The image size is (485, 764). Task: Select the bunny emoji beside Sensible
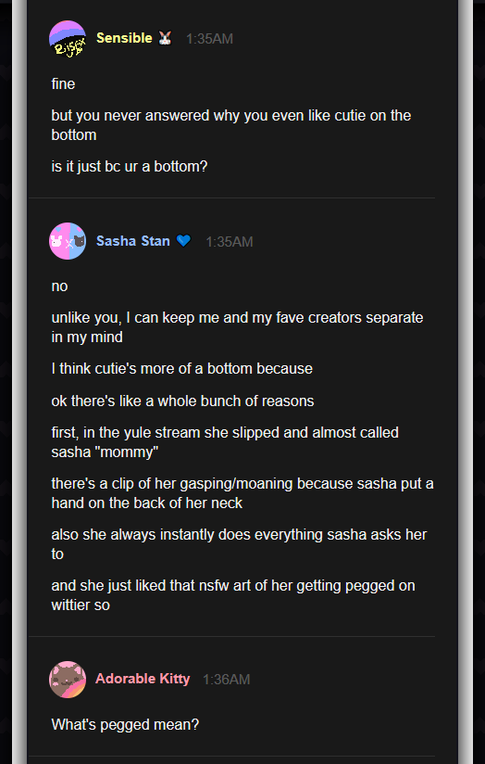point(166,38)
